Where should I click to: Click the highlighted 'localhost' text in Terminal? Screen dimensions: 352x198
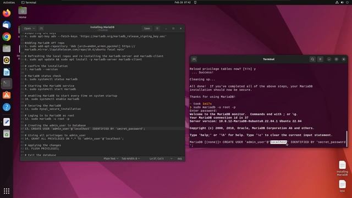pos(278,142)
